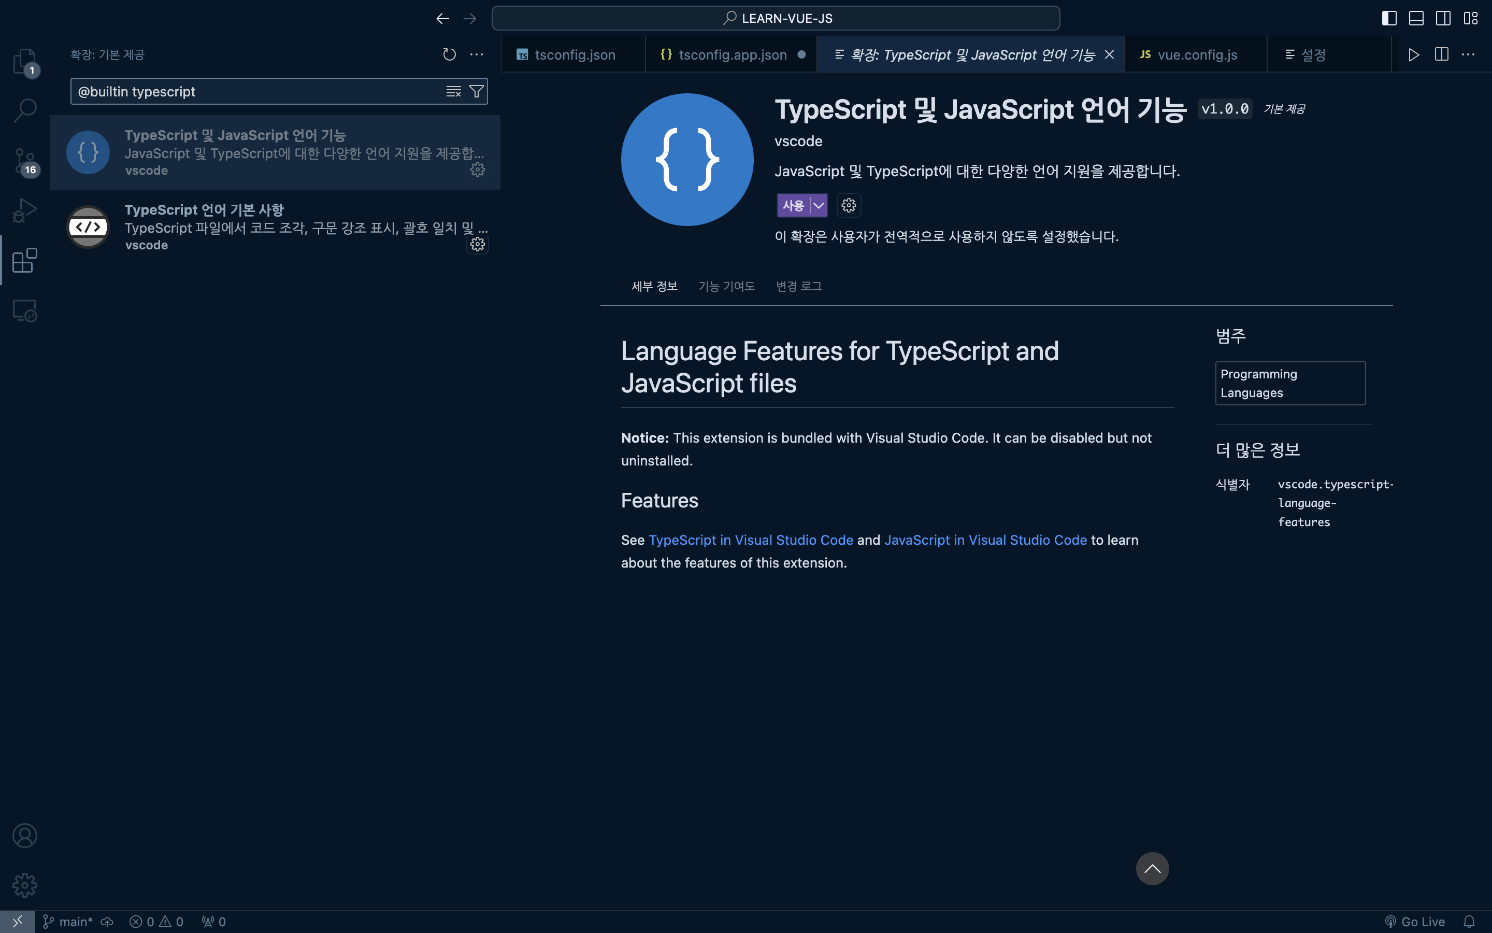Clear extensions search results icon
The height and width of the screenshot is (933, 1492).
coord(453,91)
